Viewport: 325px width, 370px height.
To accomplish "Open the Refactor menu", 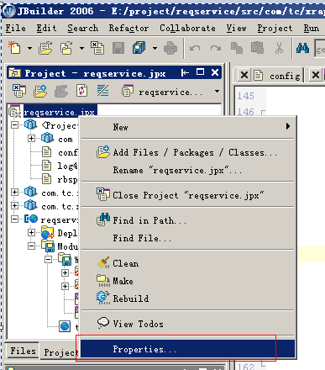I will click(128, 29).
